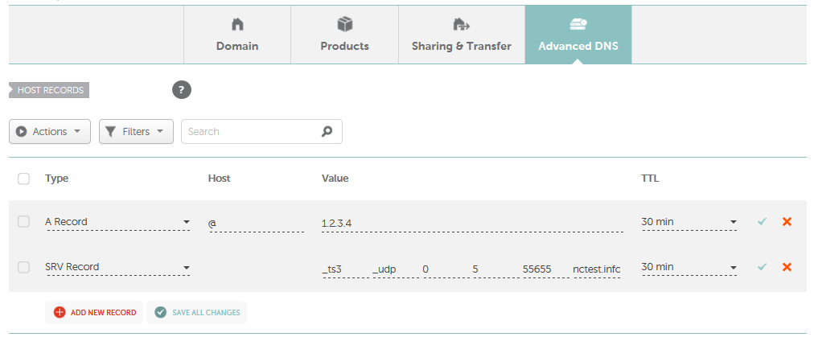Image resolution: width=814 pixels, height=341 pixels.
Task: Click the Save All Changes button
Action: pyautogui.click(x=197, y=313)
